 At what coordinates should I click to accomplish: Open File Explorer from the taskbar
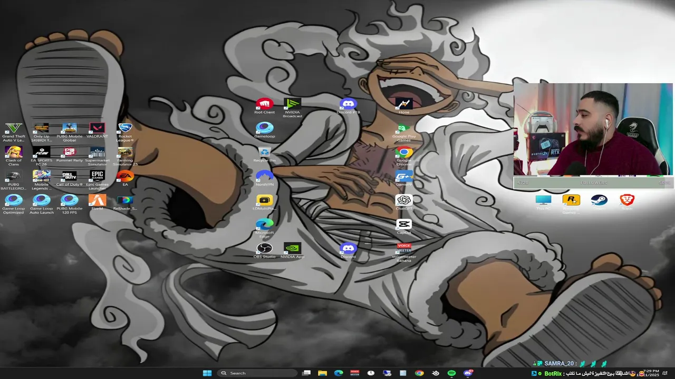point(322,373)
